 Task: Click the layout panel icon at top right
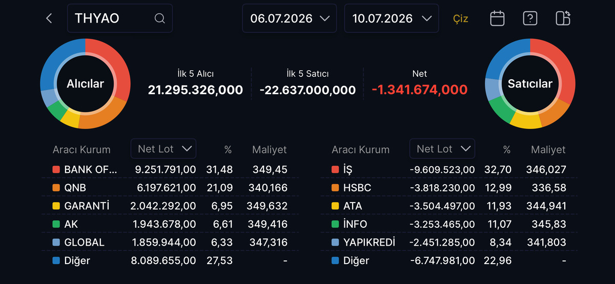[x=563, y=18]
